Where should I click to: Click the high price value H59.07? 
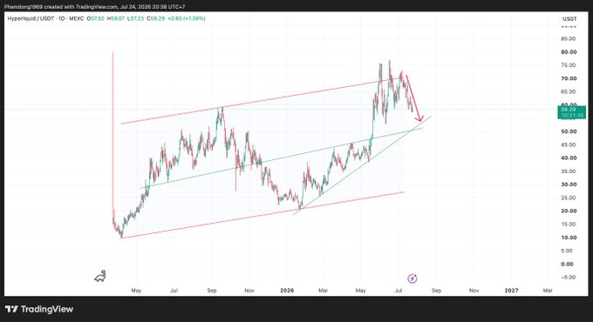(x=116, y=18)
